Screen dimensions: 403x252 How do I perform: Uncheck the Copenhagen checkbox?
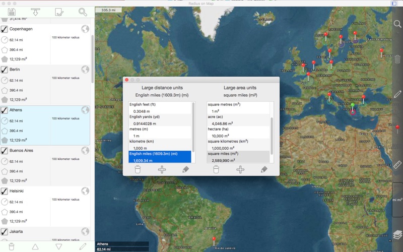coord(5,29)
